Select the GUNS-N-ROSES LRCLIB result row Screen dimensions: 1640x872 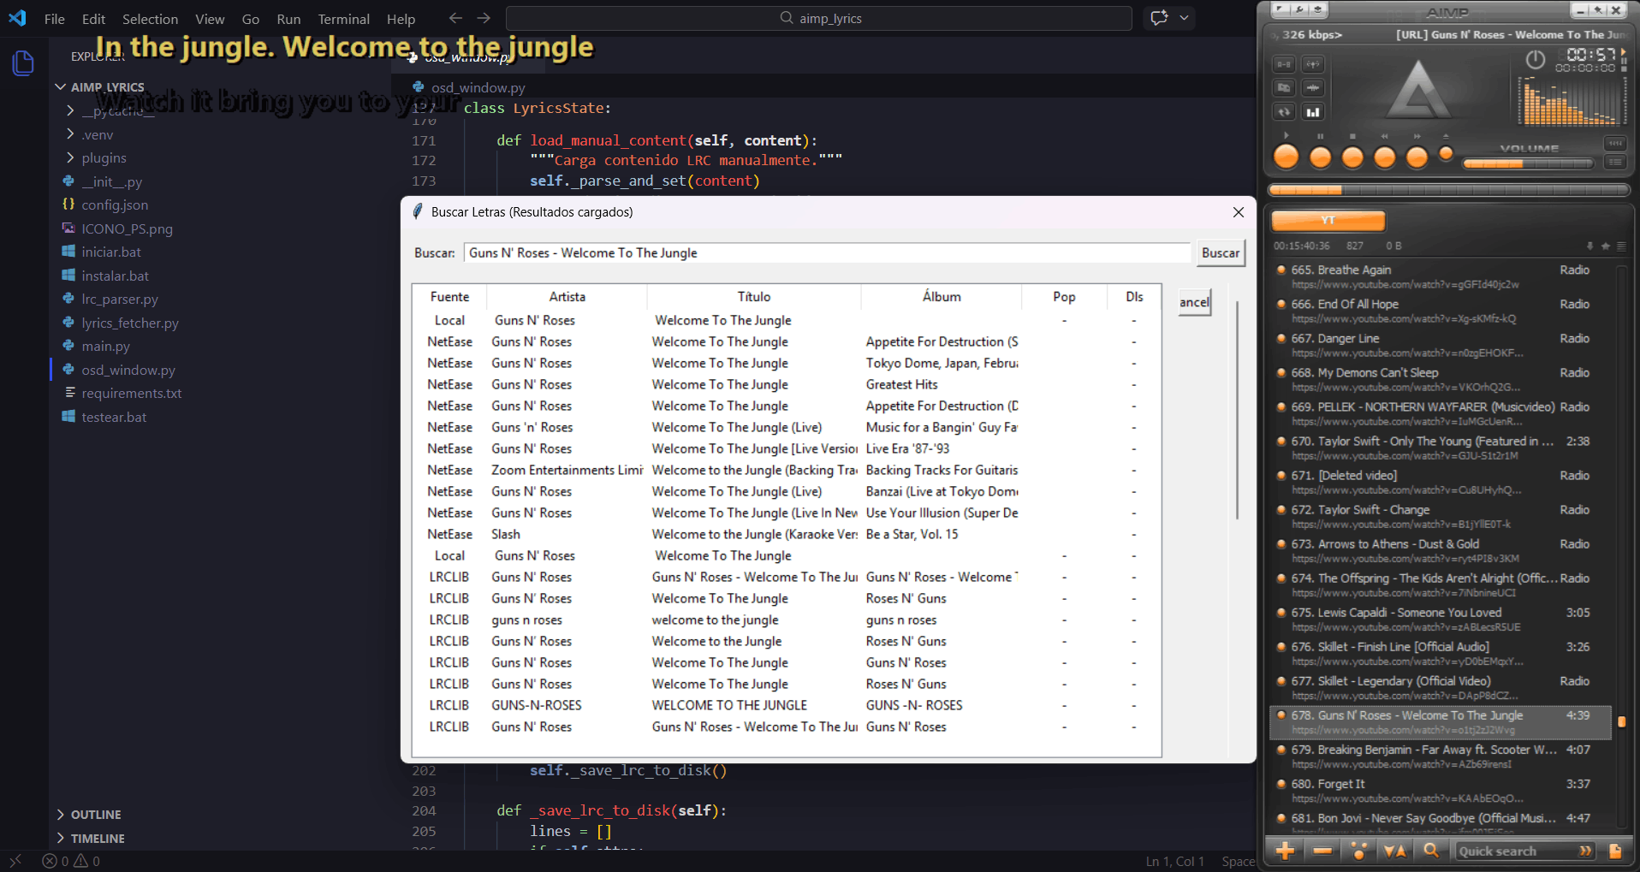pyautogui.click(x=728, y=705)
